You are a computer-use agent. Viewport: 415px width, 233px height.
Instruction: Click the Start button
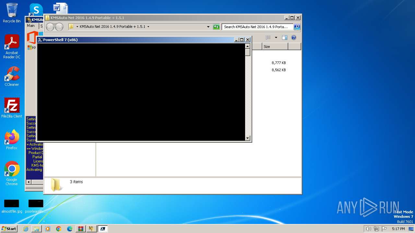[x=9, y=228]
